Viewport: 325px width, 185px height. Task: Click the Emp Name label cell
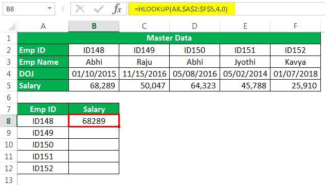pyautogui.click(x=43, y=62)
